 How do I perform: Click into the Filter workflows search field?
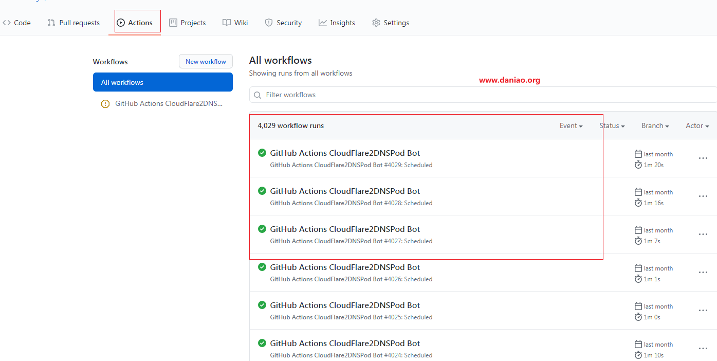[483, 95]
